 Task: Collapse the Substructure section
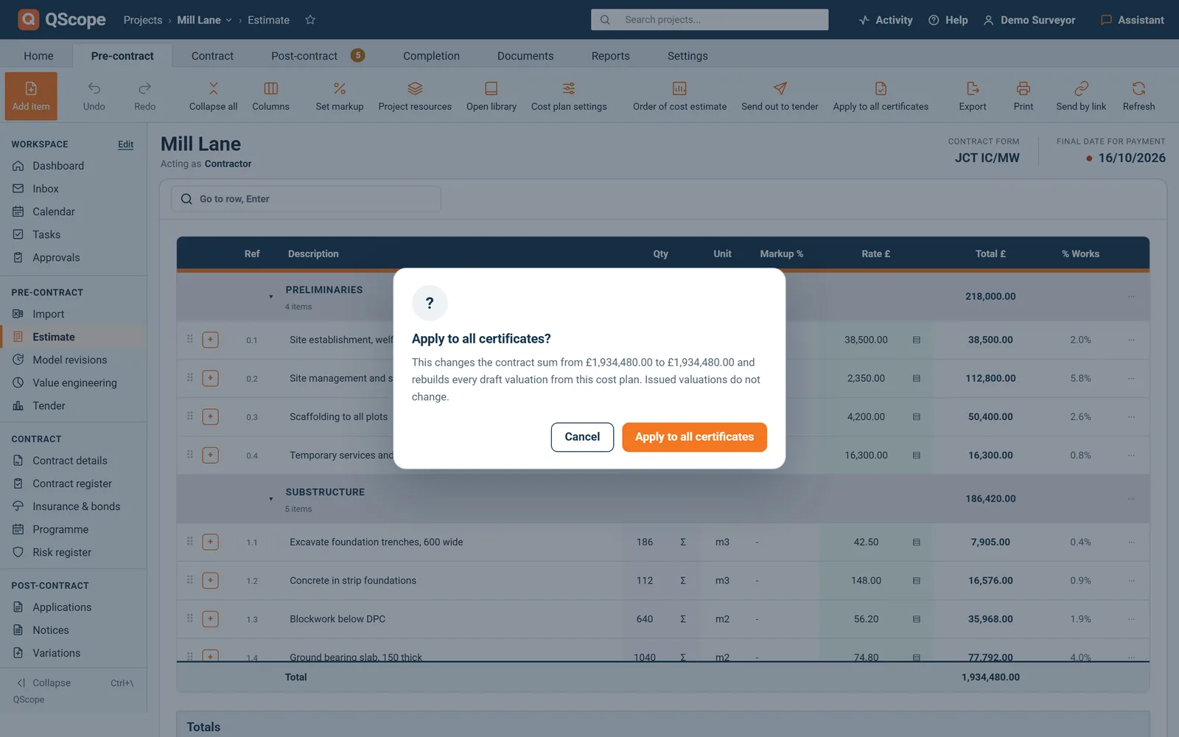[271, 499]
